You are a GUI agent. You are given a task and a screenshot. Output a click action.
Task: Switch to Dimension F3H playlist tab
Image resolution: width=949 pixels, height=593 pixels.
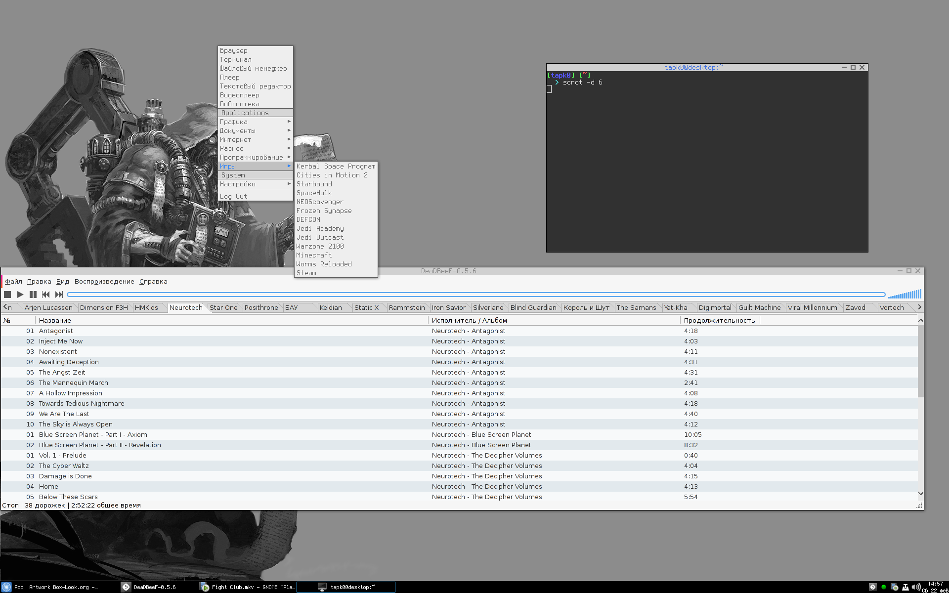pyautogui.click(x=104, y=307)
